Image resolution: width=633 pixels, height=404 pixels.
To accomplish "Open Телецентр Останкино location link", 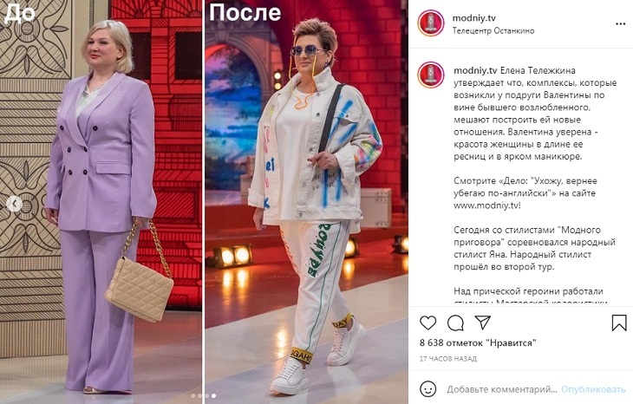I will (x=493, y=30).
